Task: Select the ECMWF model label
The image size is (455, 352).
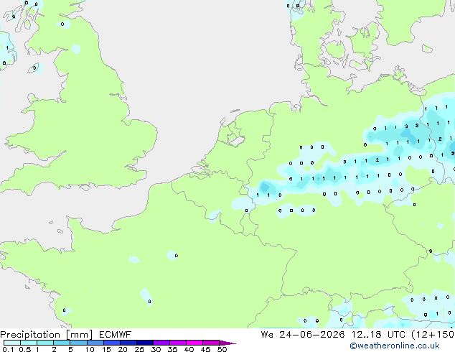Action: pyautogui.click(x=116, y=335)
